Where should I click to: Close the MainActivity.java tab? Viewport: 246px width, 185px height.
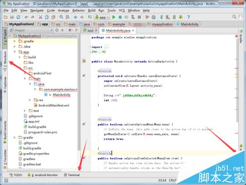click(133, 30)
